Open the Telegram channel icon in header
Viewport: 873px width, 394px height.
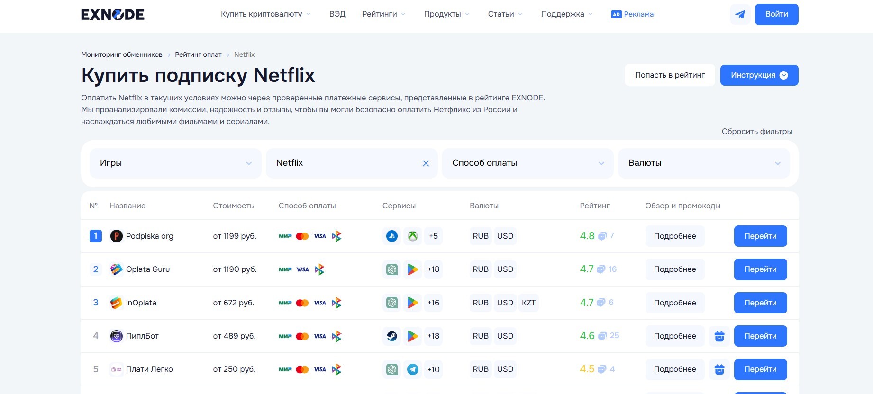(x=740, y=14)
